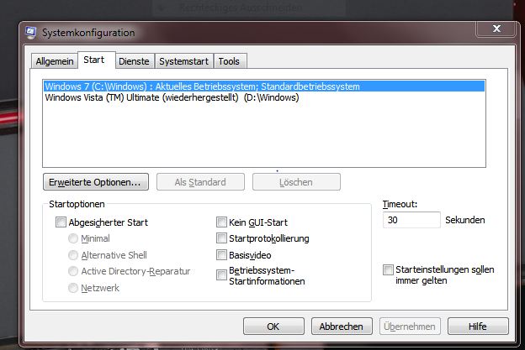Select the Windows Vista (TM) Ultimate entry

click(264, 97)
